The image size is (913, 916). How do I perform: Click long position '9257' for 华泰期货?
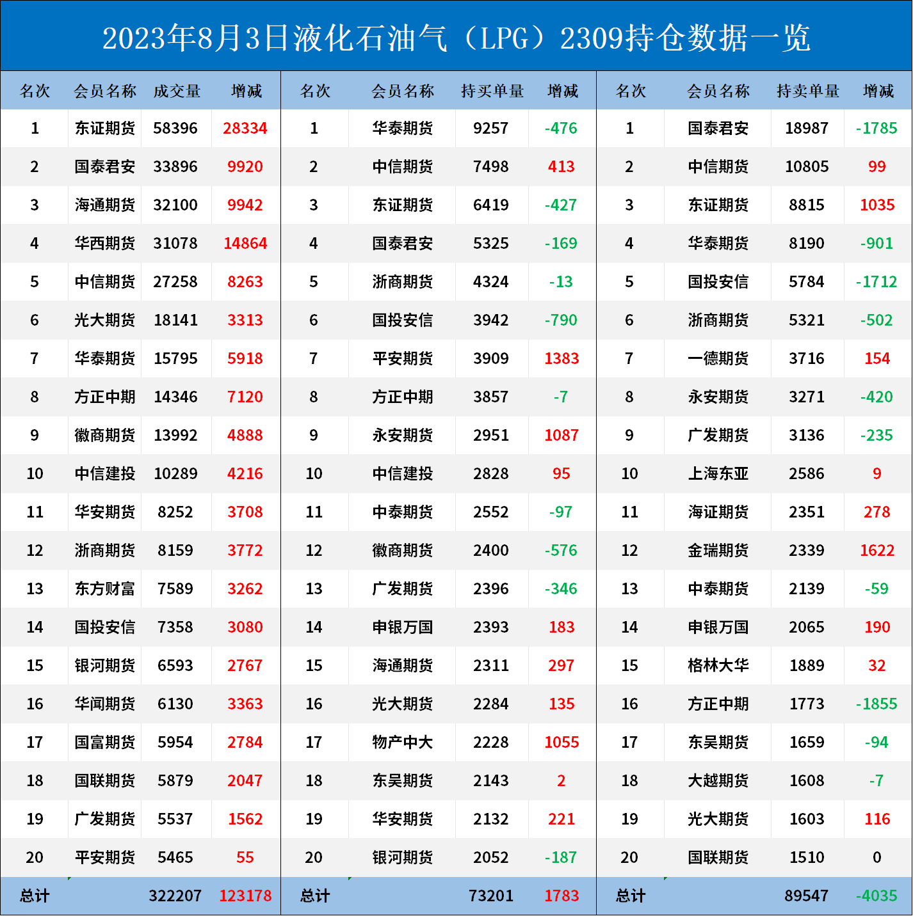491,129
